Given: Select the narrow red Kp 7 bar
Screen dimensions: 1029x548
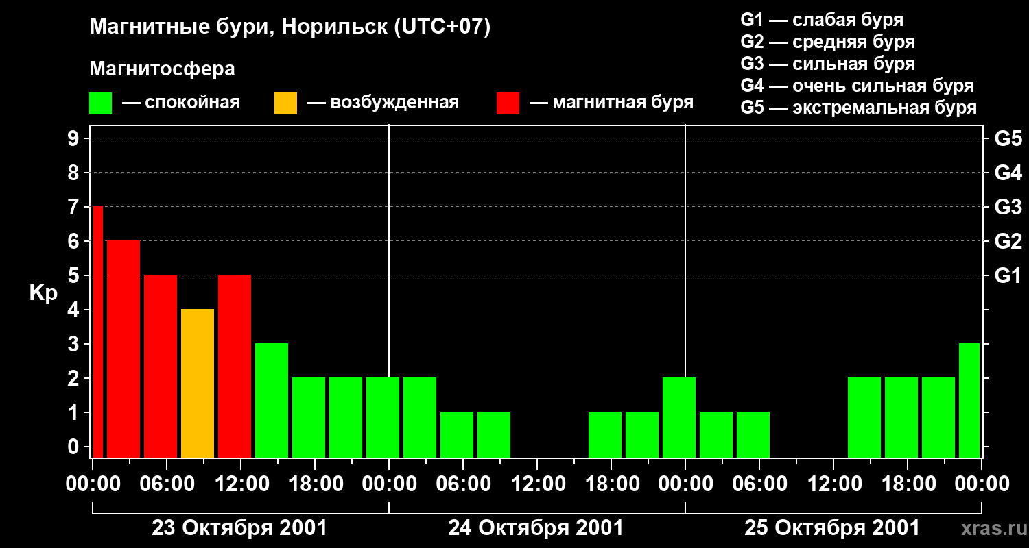Looking at the screenshot, I should [x=97, y=332].
